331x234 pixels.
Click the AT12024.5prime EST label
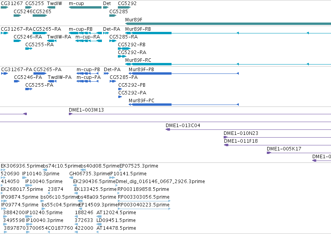tap(116, 213)
